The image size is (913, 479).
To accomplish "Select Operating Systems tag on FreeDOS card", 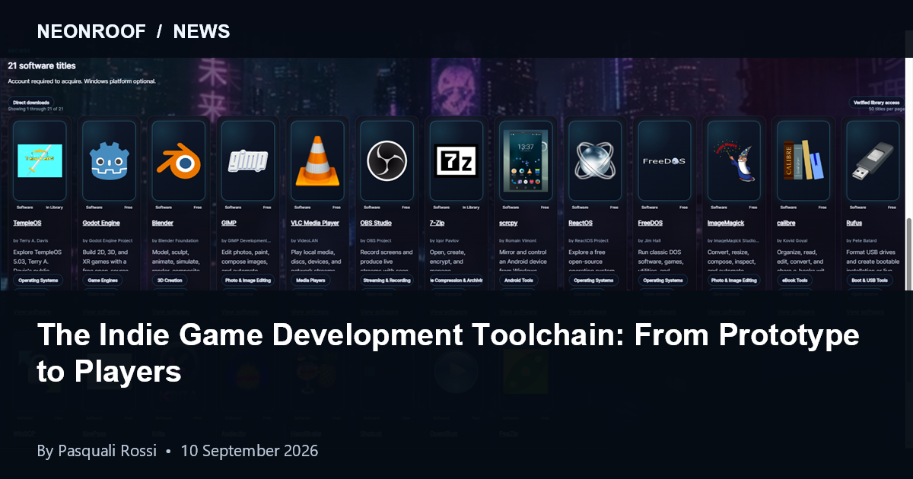I will pyautogui.click(x=663, y=280).
